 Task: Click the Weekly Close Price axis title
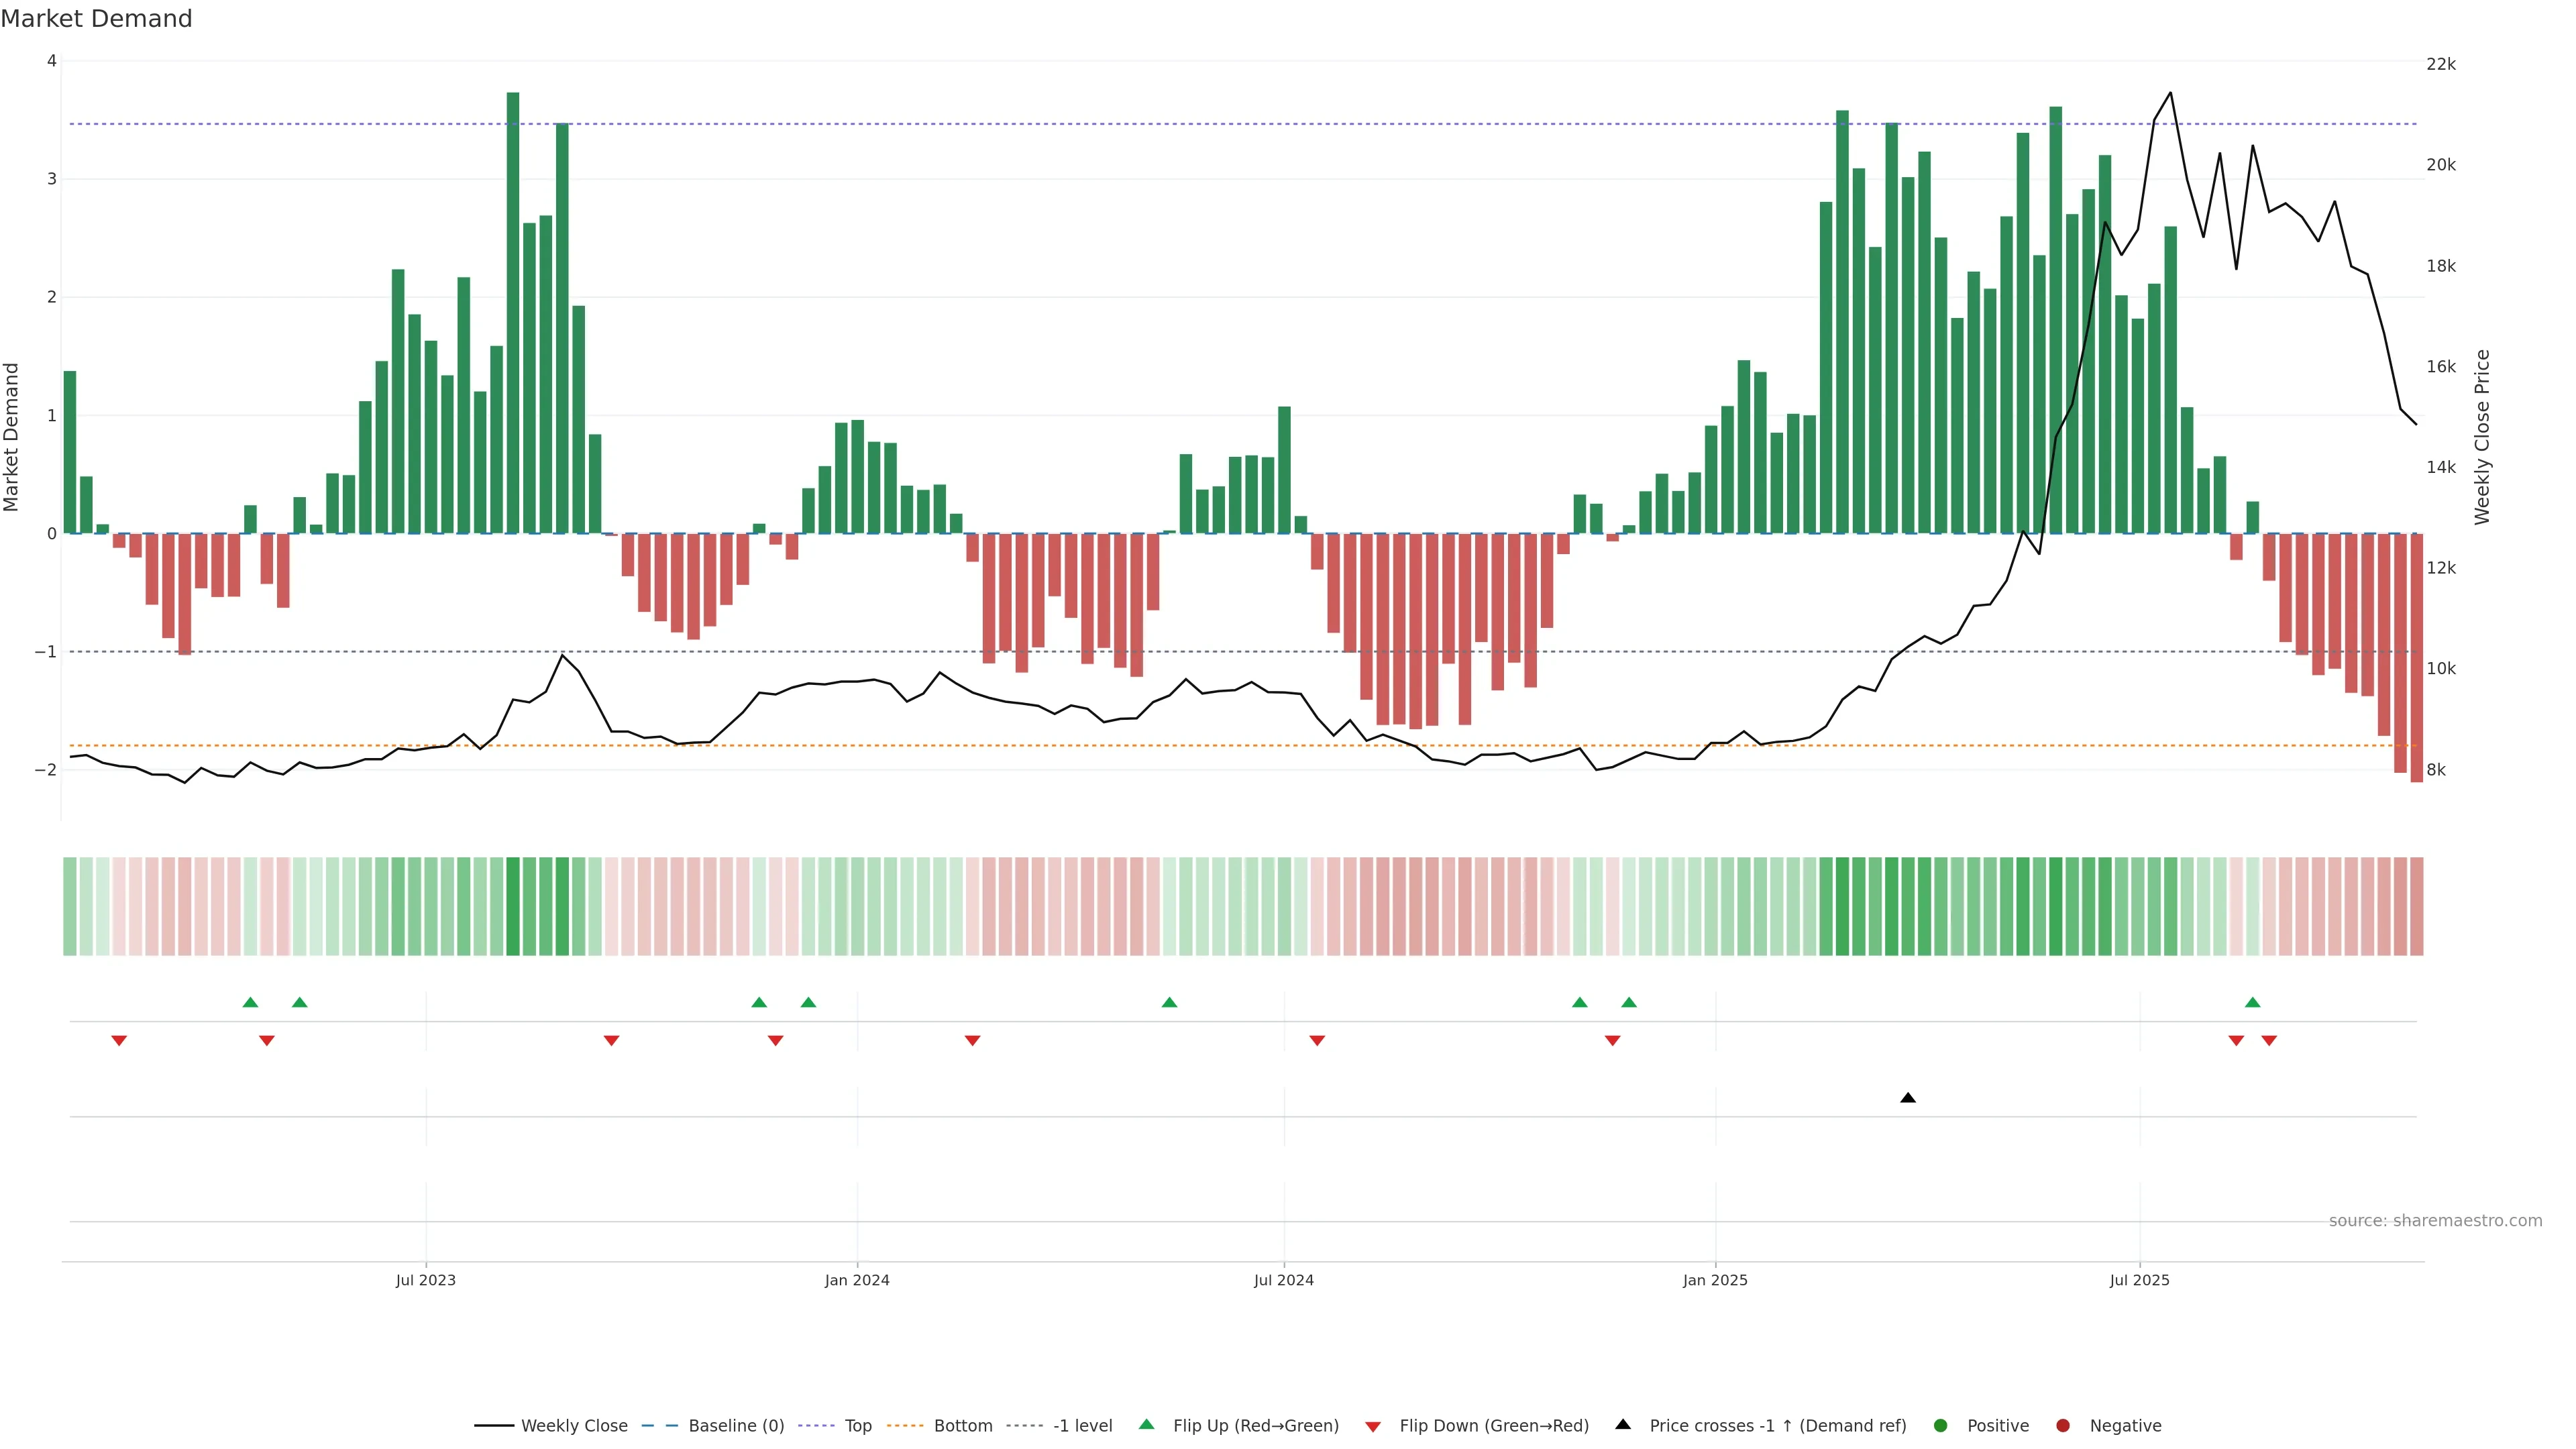point(2482,437)
